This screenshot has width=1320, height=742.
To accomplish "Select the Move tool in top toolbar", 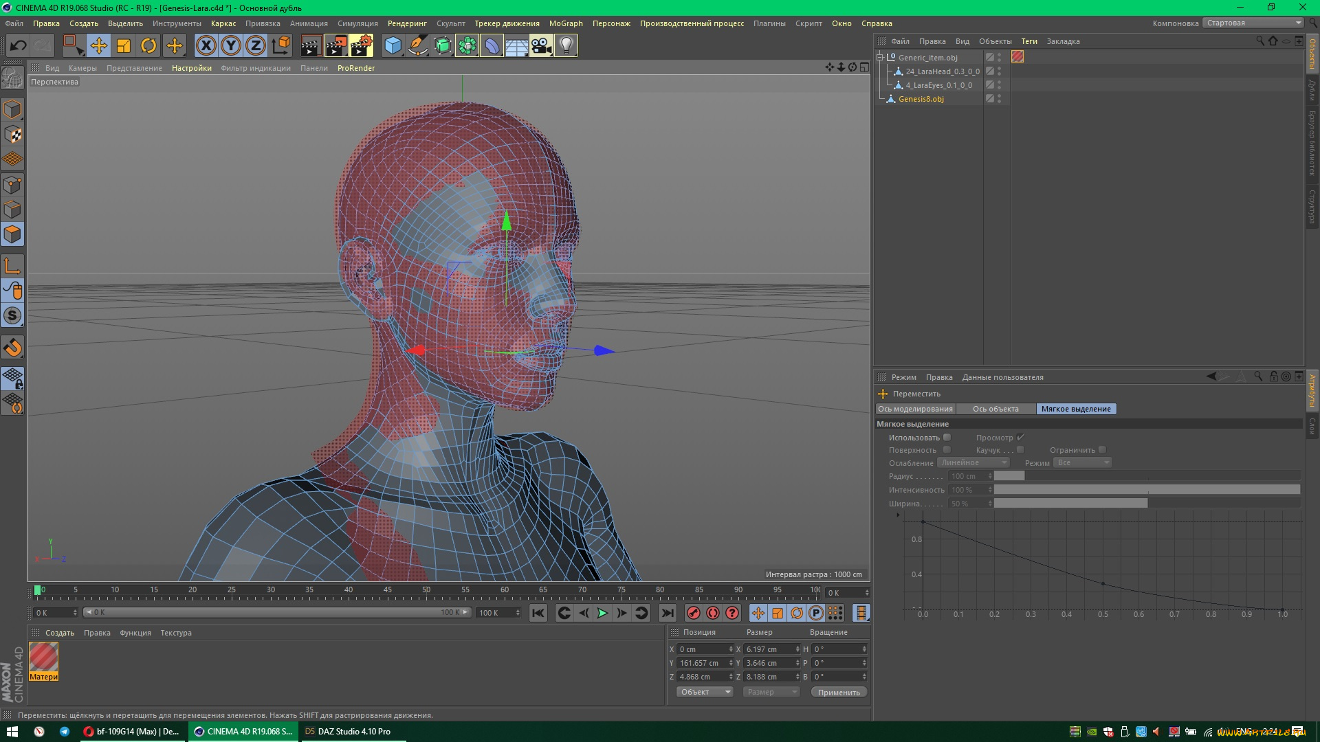I will 98,46.
